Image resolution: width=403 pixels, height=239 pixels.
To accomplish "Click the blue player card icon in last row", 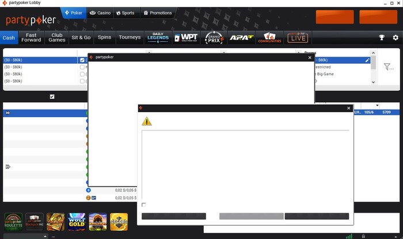I will (x=94, y=198).
